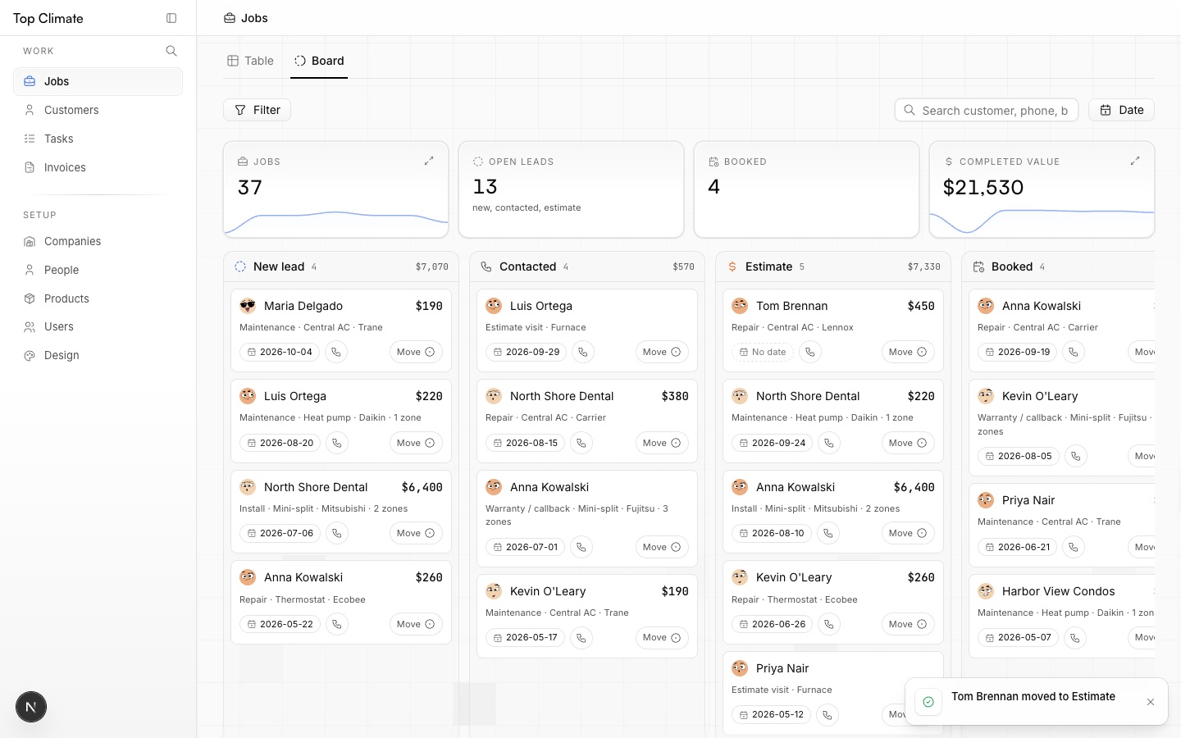Click phone icon on Kevin O'Leary $260 Estimate card
1181x738 pixels.
(828, 624)
